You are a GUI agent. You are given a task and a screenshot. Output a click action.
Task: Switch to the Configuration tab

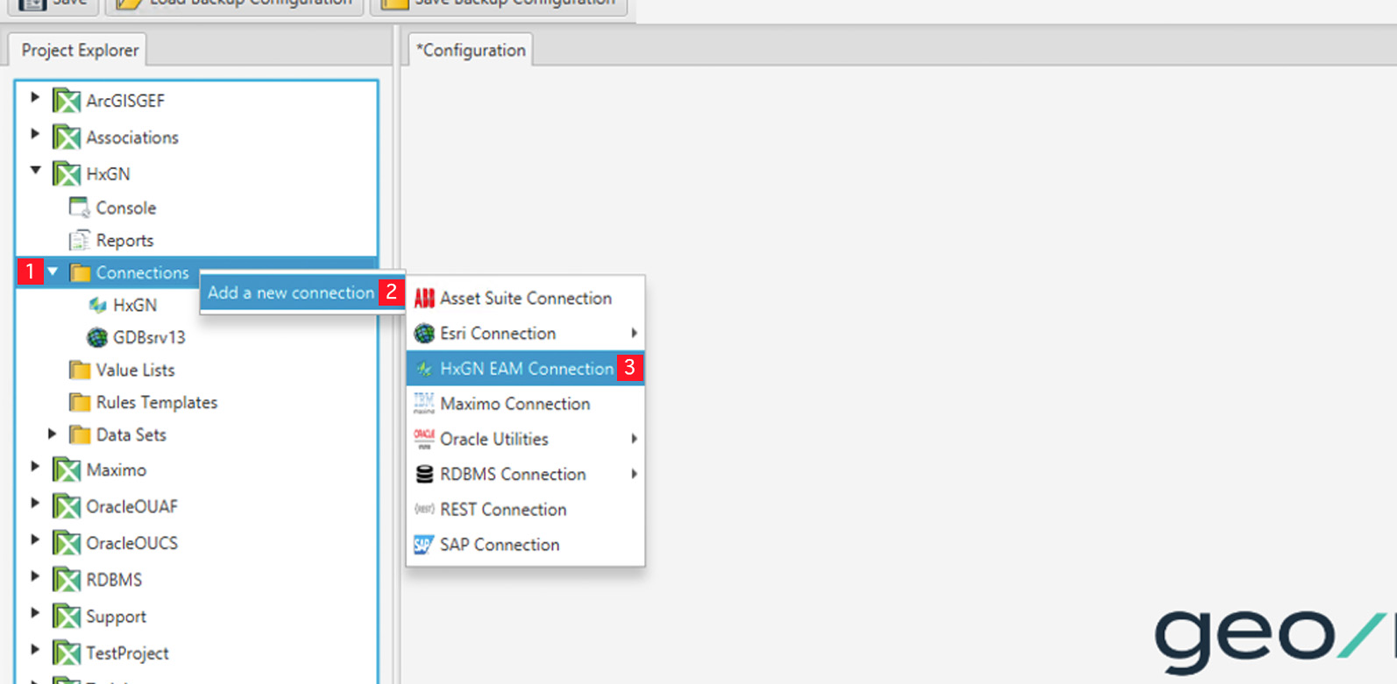tap(472, 51)
